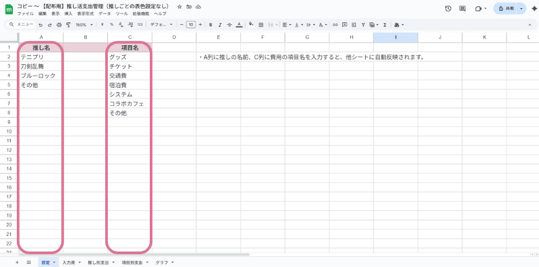Toggle italic formatting

[220, 25]
